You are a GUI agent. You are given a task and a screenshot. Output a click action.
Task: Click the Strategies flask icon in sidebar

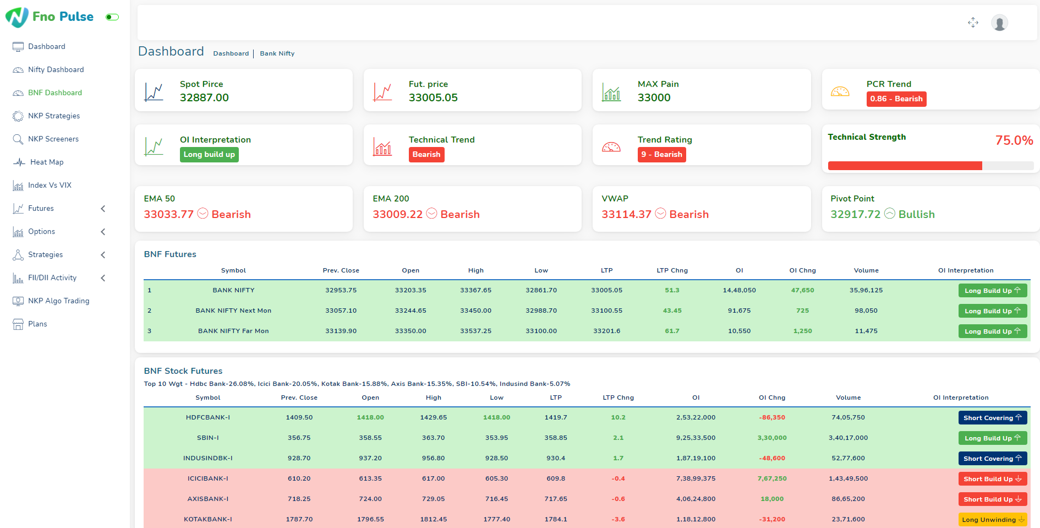coord(18,255)
